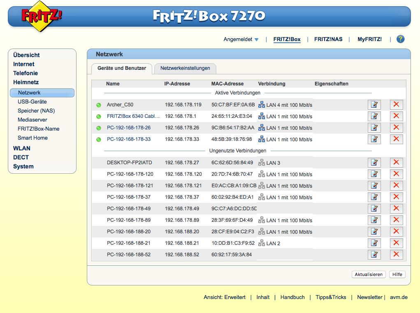The image size is (420, 313).
Task: Open the MyFRITZ! section
Action: click(370, 39)
